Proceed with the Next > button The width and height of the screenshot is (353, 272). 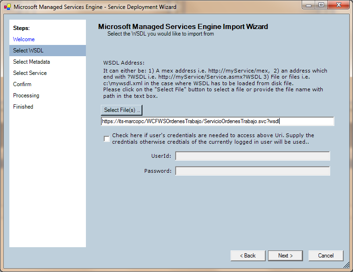(285, 256)
